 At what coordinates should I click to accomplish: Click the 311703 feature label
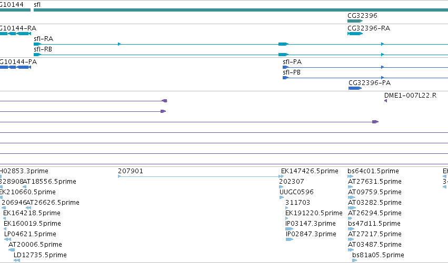[x=298, y=203]
